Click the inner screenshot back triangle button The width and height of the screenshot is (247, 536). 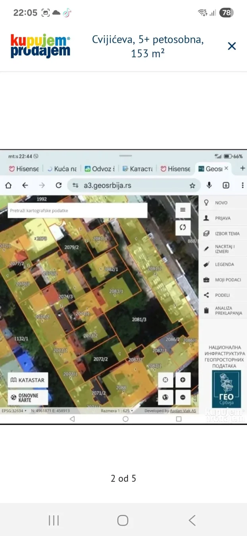pyautogui.click(x=72, y=419)
